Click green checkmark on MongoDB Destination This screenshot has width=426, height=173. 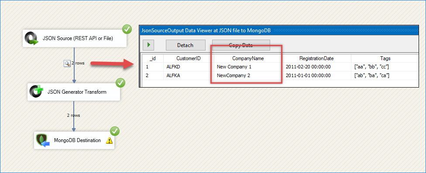115,131
